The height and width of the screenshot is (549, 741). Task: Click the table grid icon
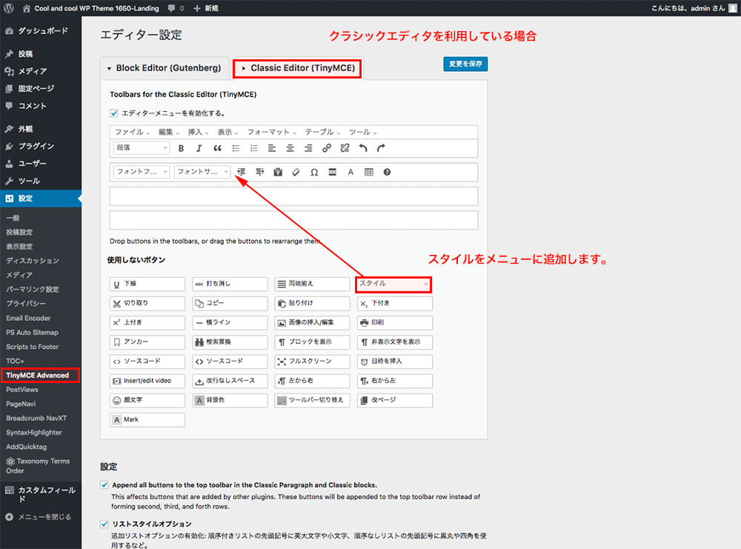click(x=368, y=172)
